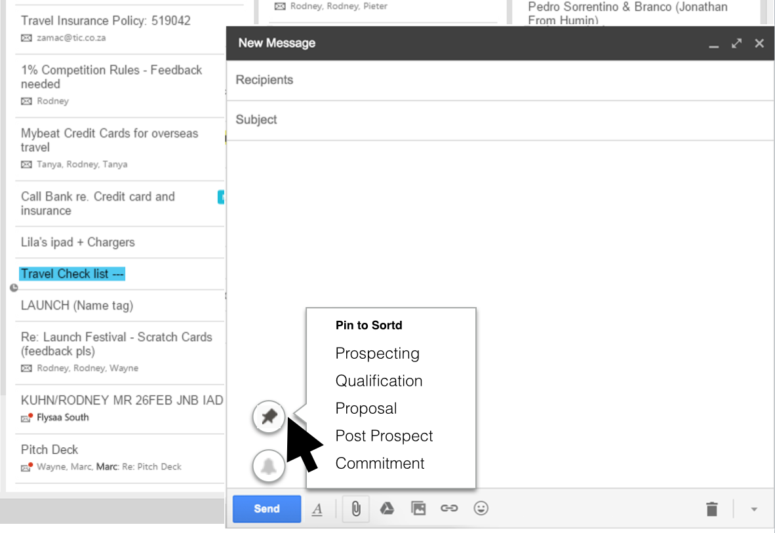Screen dimensions: 775x533
Task: Click the Recipients field
Action: click(x=498, y=80)
